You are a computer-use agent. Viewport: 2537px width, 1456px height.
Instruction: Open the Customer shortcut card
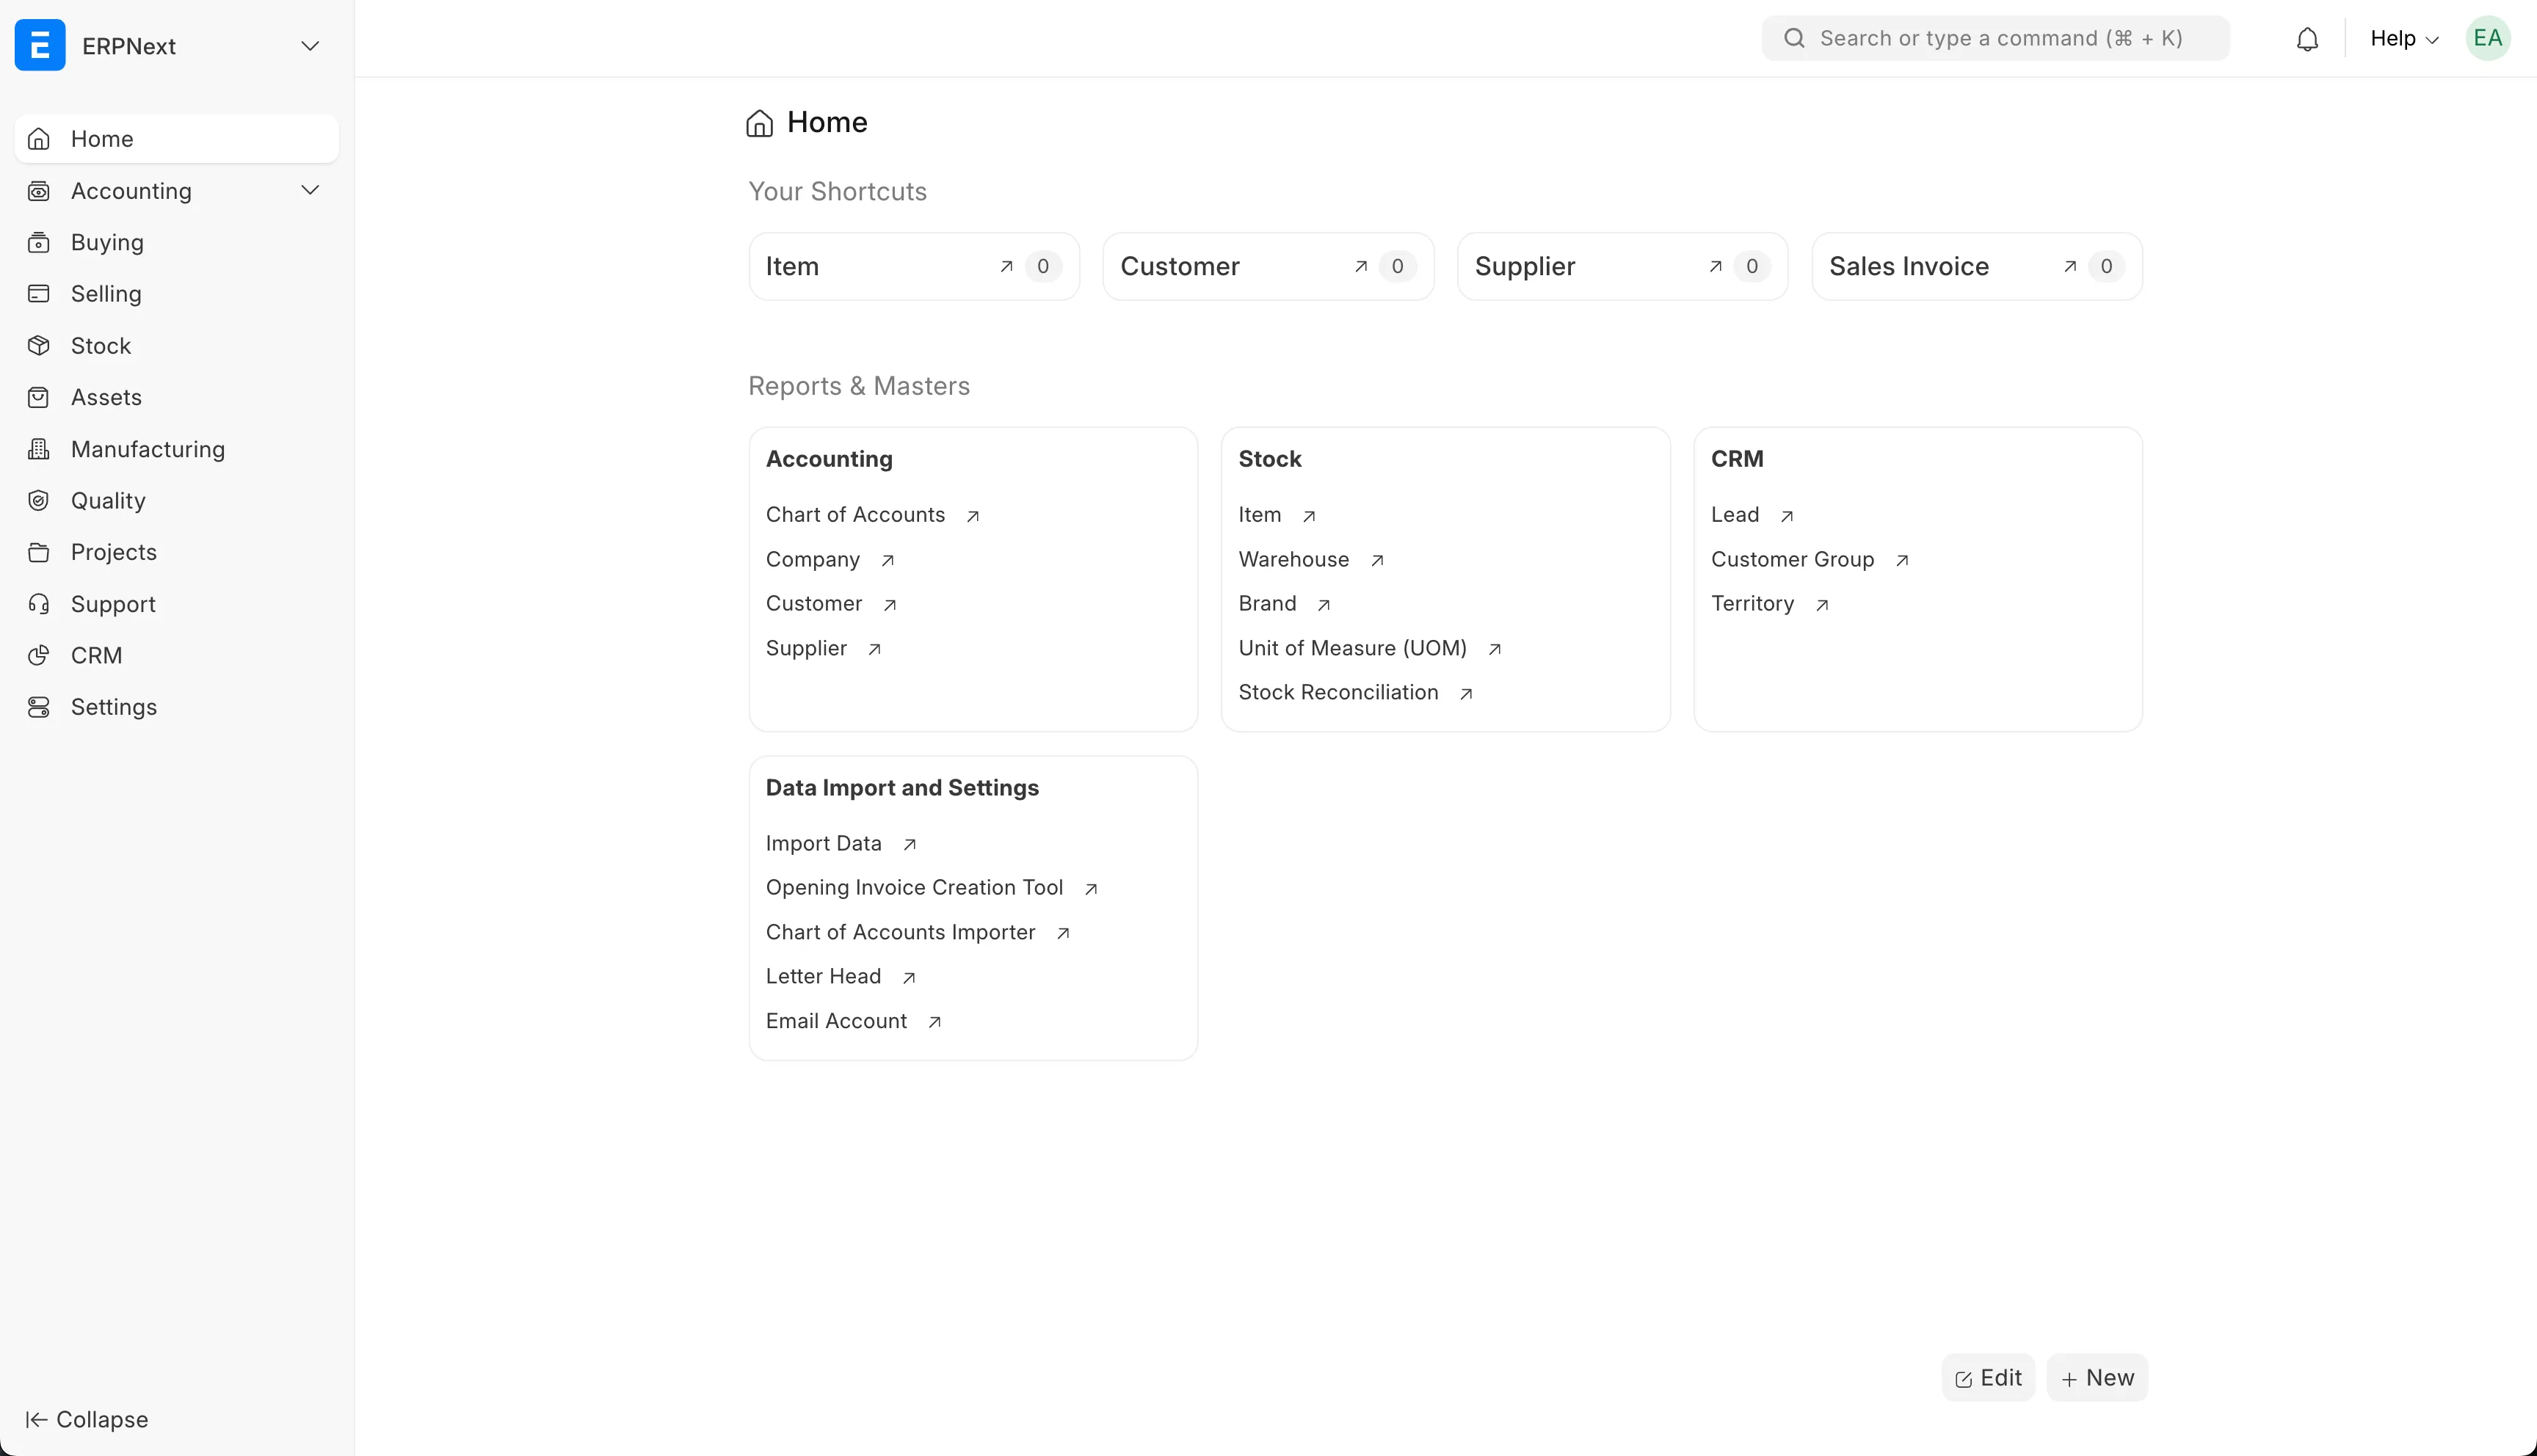1268,266
